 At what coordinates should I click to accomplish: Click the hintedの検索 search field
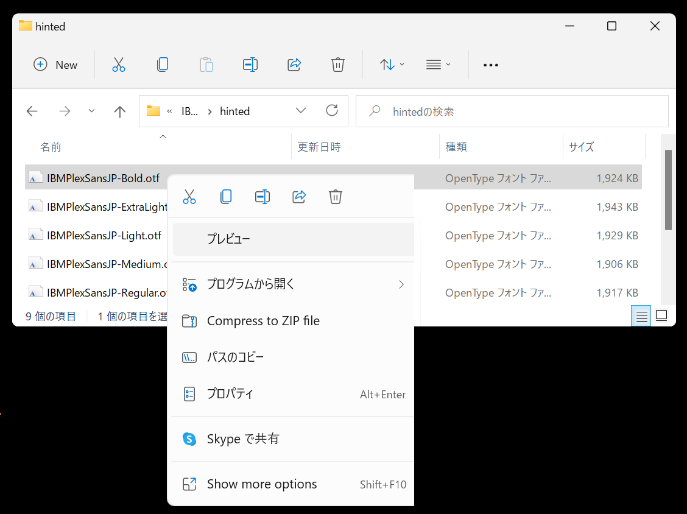(x=512, y=111)
